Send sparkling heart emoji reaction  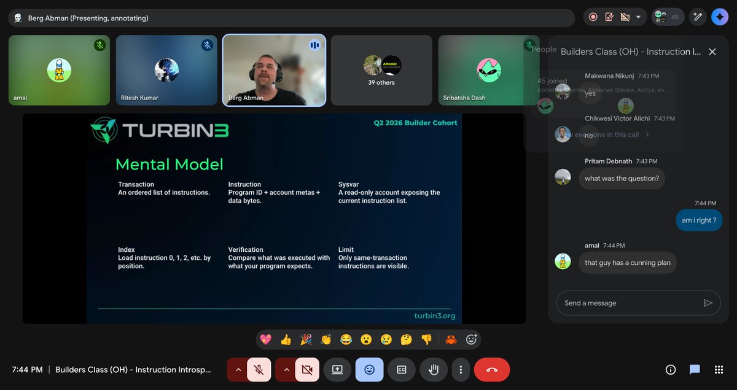266,339
